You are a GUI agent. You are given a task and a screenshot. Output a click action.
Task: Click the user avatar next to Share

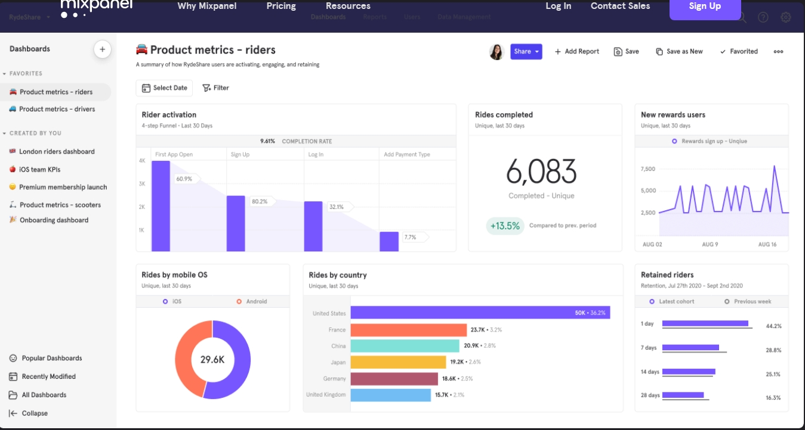[x=496, y=52]
